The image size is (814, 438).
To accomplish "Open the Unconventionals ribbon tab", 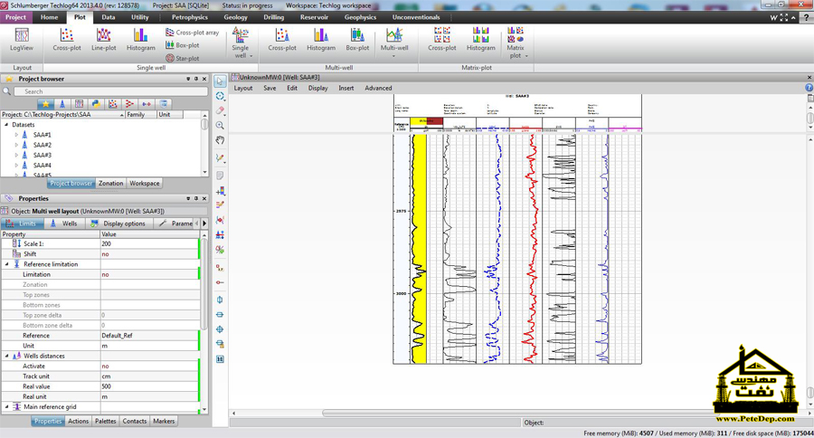I will [416, 17].
